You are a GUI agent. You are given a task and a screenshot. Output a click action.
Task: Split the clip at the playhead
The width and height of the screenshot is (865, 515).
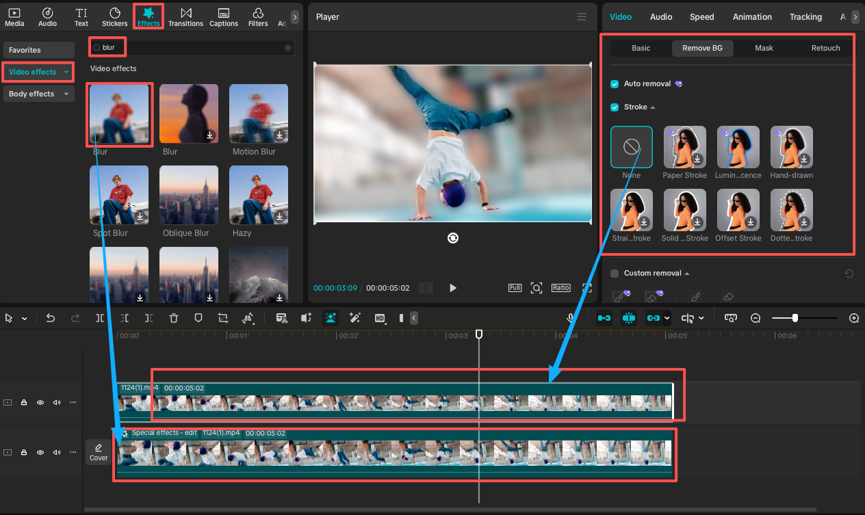tap(100, 317)
